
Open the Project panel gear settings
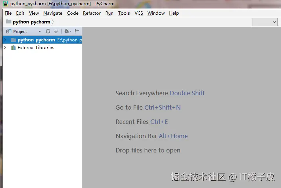(68, 32)
